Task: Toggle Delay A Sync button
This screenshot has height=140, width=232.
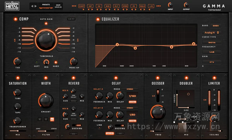Action: [x=132, y=102]
